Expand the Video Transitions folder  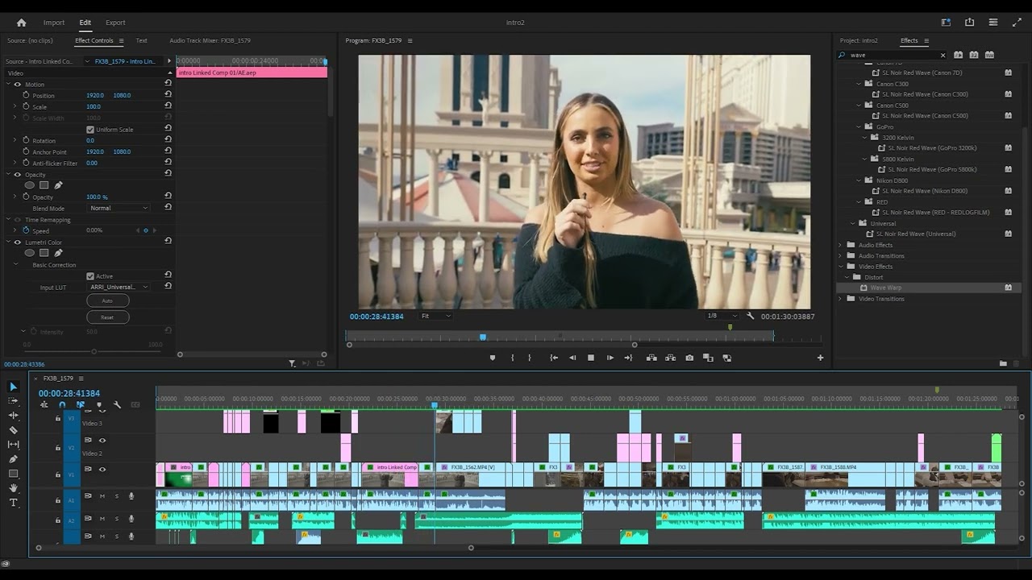tap(840, 299)
